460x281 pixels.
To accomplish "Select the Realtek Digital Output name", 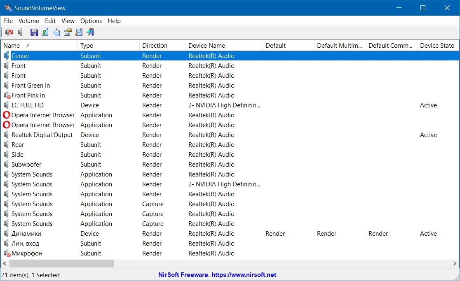I will 42,135.
